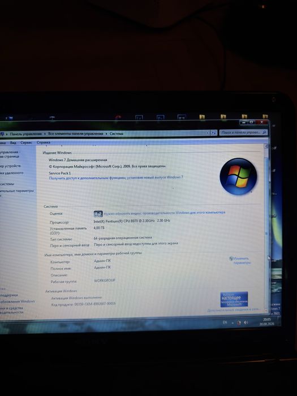Image resolution: width=297 pixels, height=396 pixels.
Task: Click in the Поиск в панели управления field
Action: (x=243, y=132)
